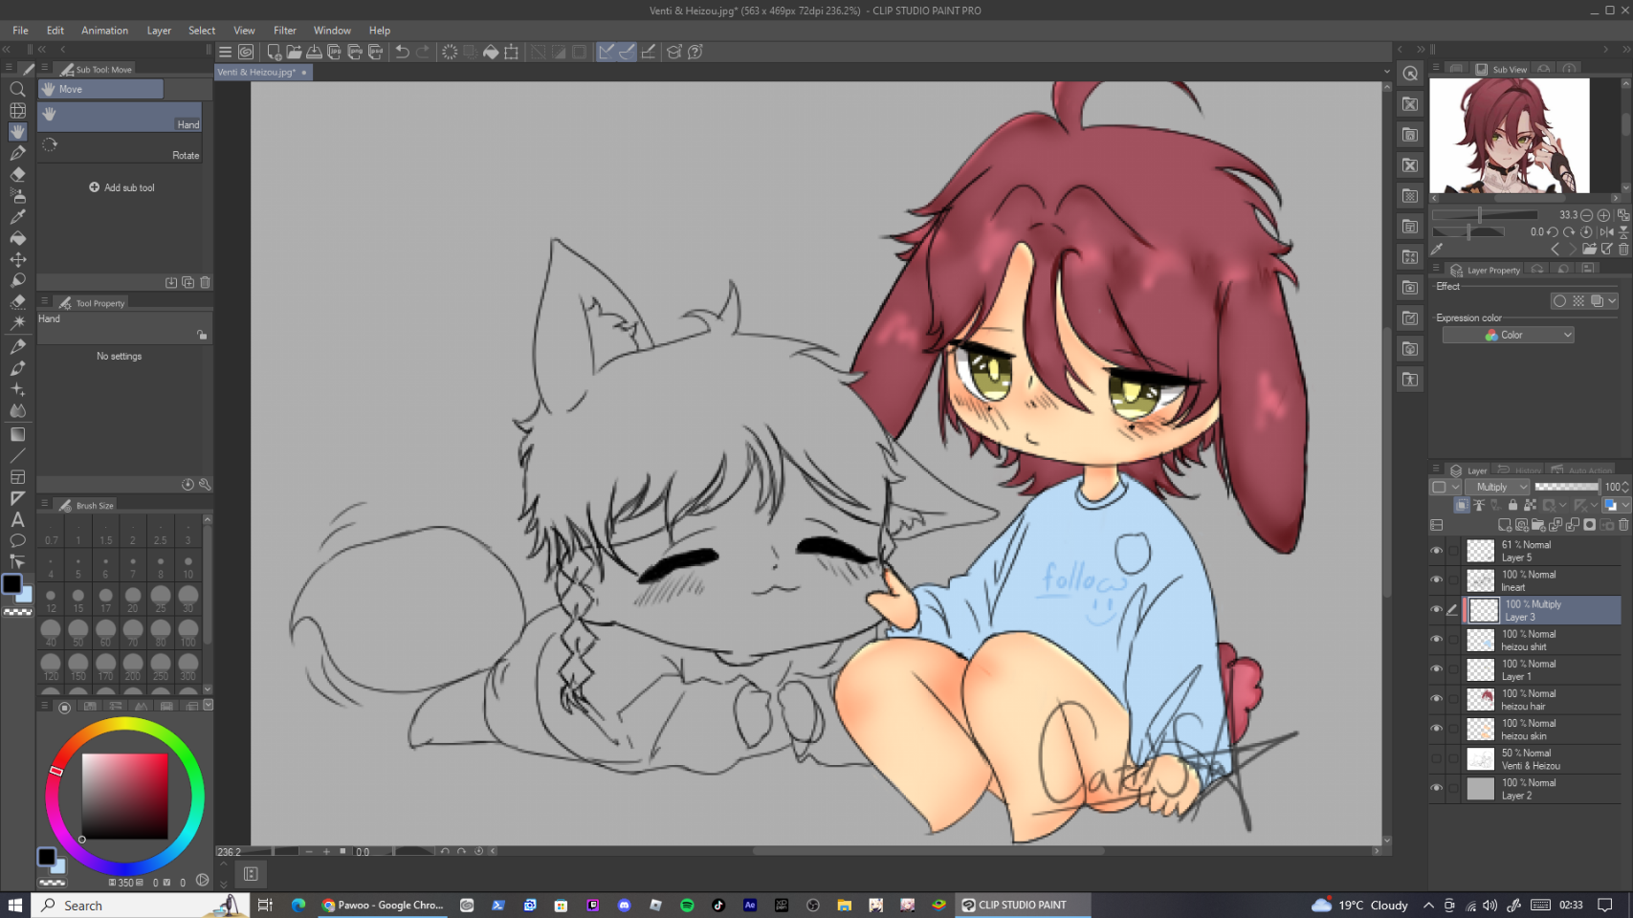
Task: Export as psd from command bar
Action: tap(375, 53)
